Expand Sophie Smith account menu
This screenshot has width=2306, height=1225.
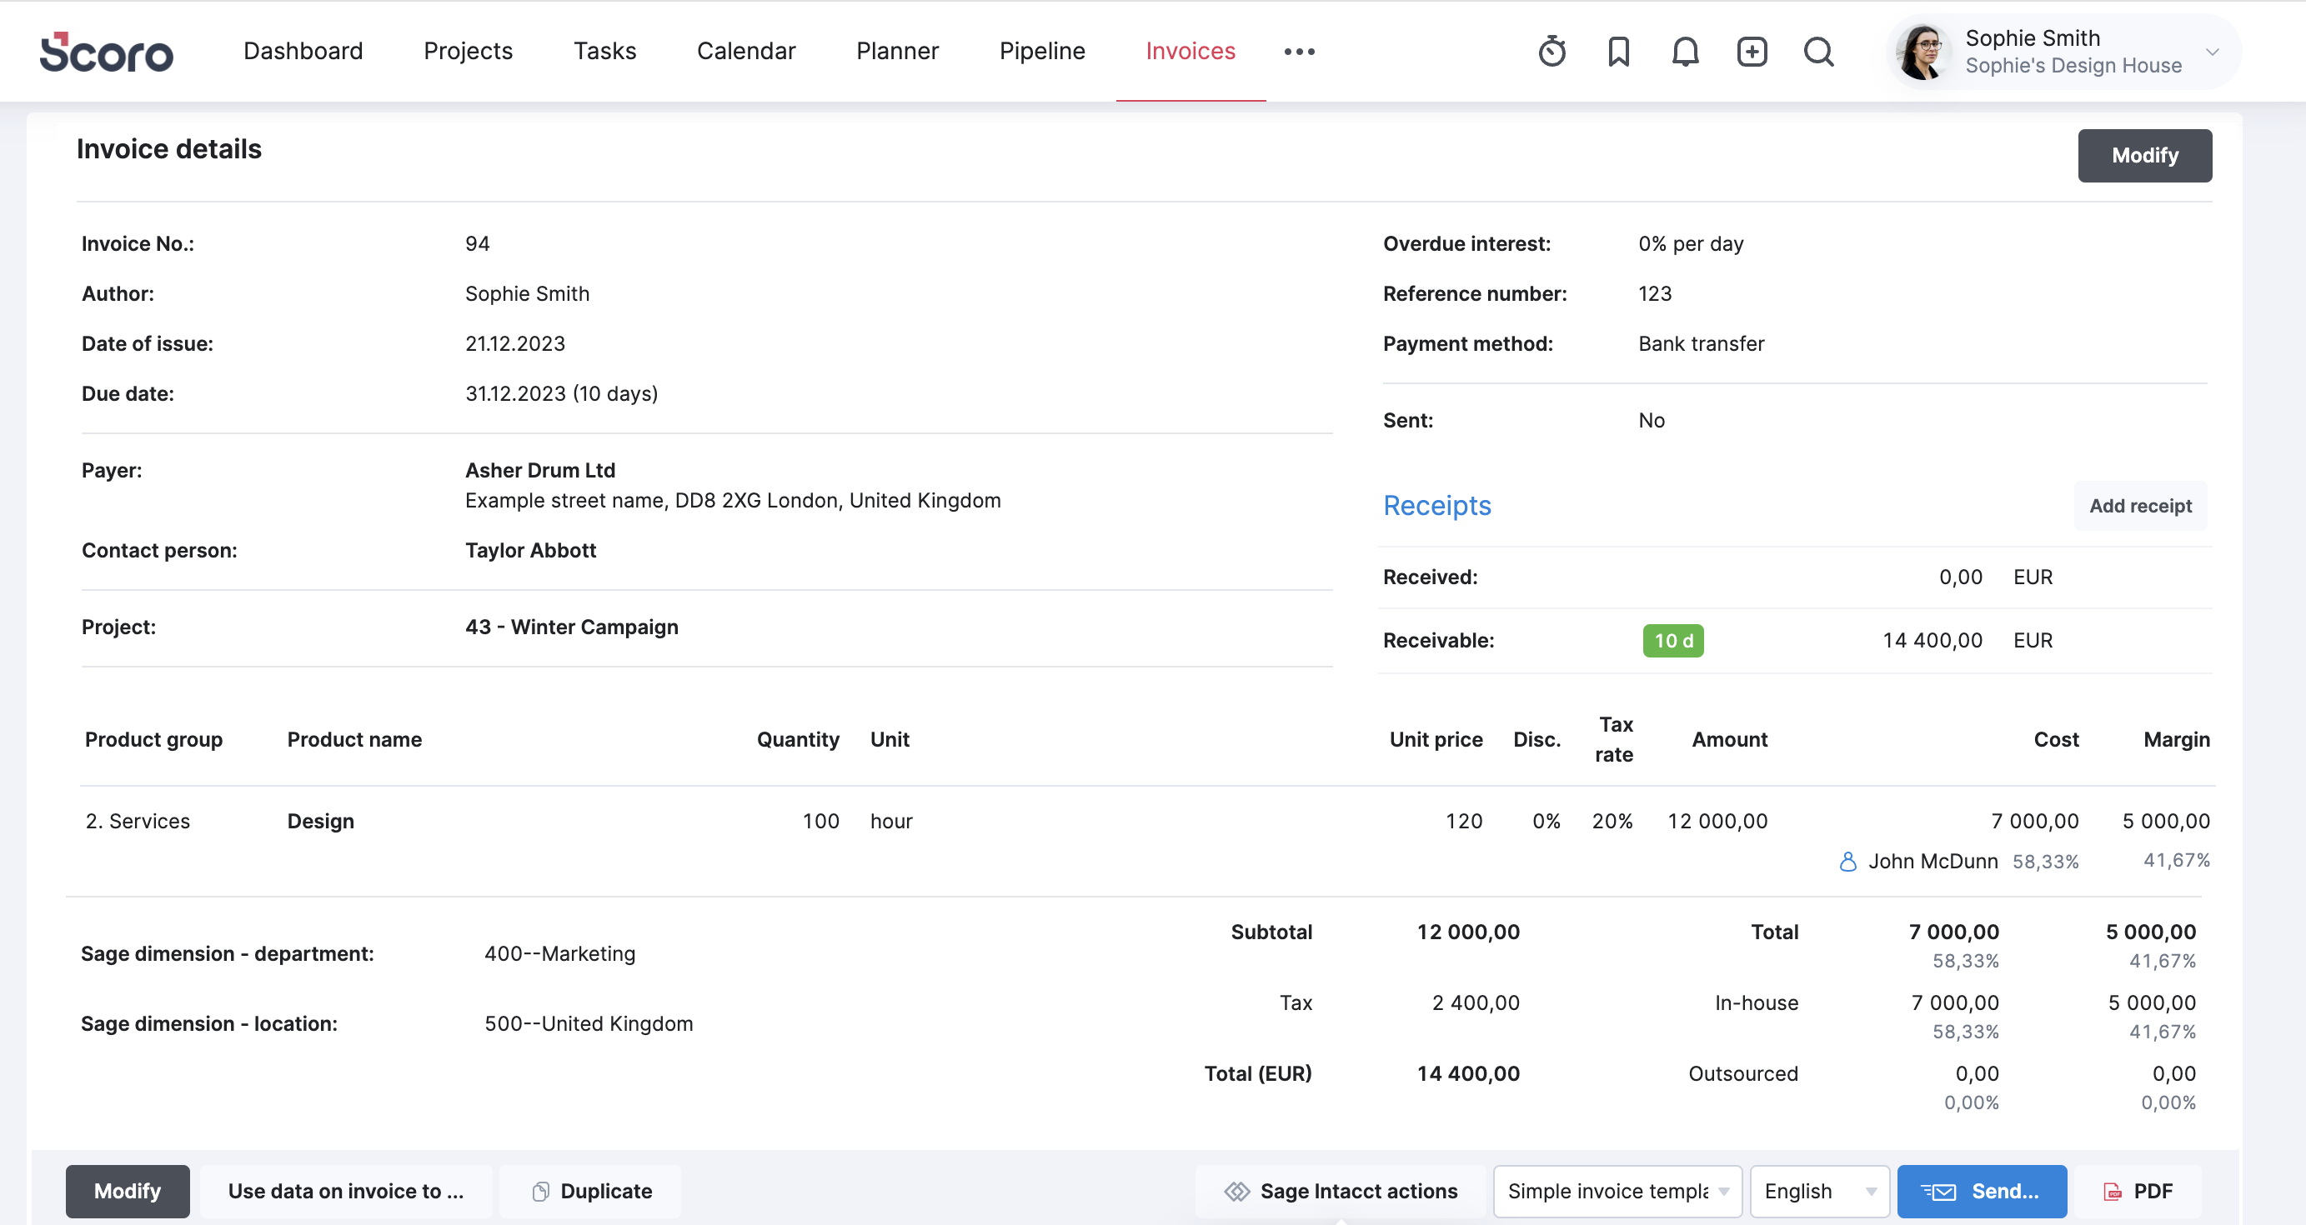pyautogui.click(x=2212, y=52)
